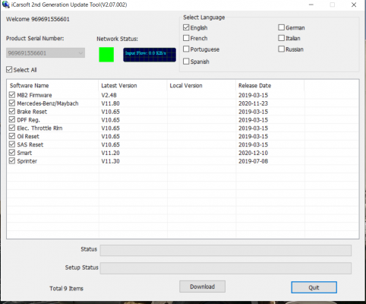
Task: Click the Total 9 Items label
Action: click(66, 288)
